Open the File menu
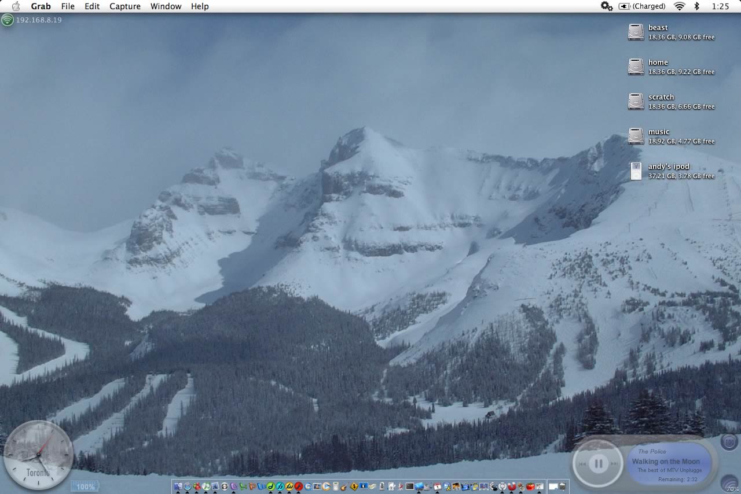The image size is (741, 494). (x=68, y=6)
